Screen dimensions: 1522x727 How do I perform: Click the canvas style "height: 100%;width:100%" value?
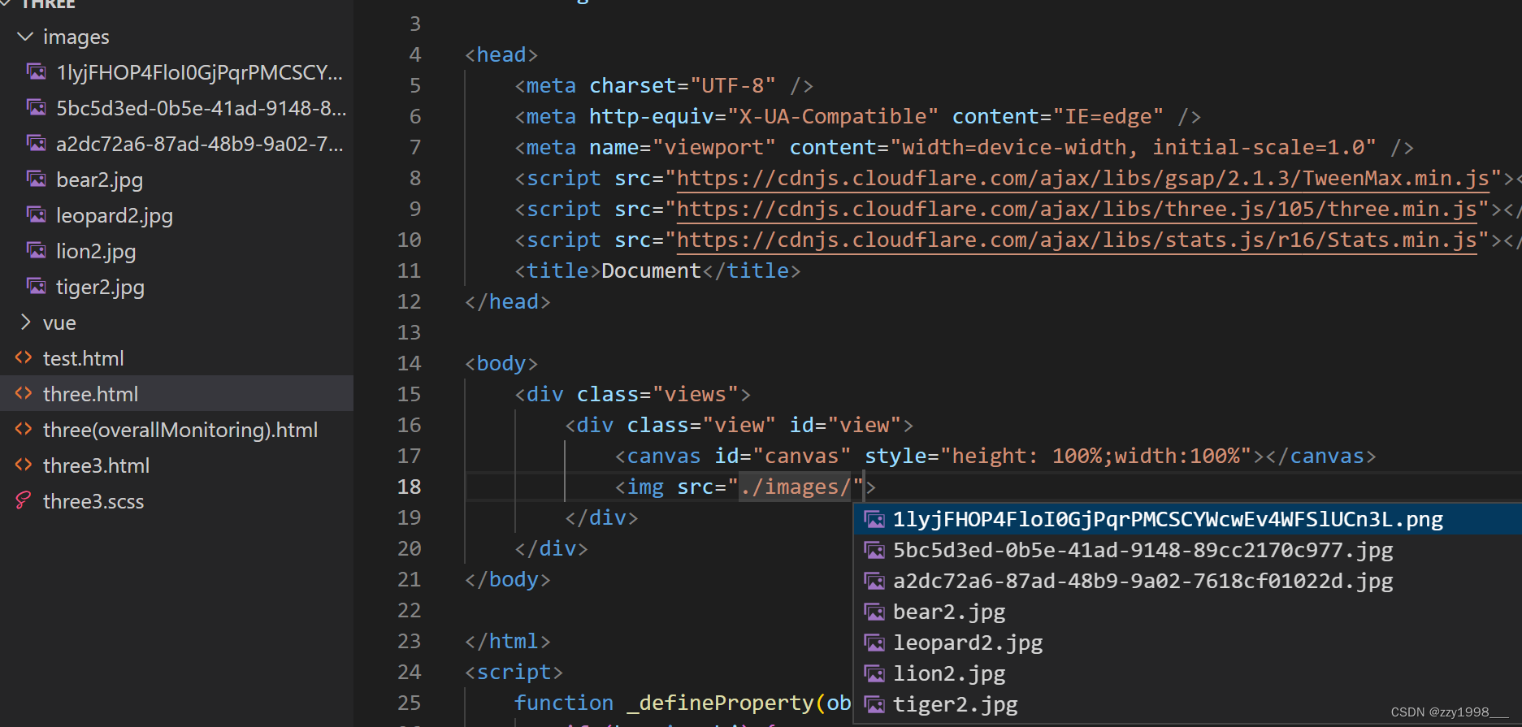tap(1096, 456)
